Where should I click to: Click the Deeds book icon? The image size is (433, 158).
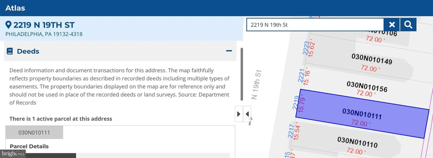[10, 51]
